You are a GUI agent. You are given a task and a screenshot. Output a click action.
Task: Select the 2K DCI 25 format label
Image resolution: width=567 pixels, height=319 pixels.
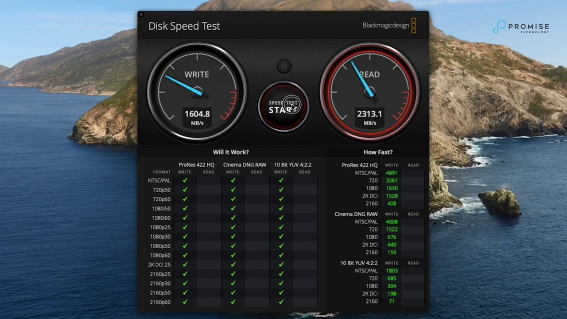tap(160, 265)
